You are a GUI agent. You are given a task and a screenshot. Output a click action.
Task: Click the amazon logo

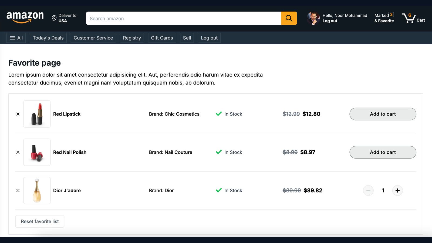pyautogui.click(x=25, y=18)
